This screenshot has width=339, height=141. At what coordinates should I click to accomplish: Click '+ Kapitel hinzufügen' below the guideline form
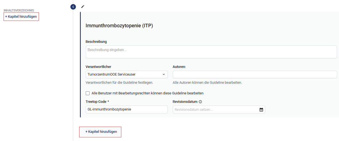tap(101, 132)
